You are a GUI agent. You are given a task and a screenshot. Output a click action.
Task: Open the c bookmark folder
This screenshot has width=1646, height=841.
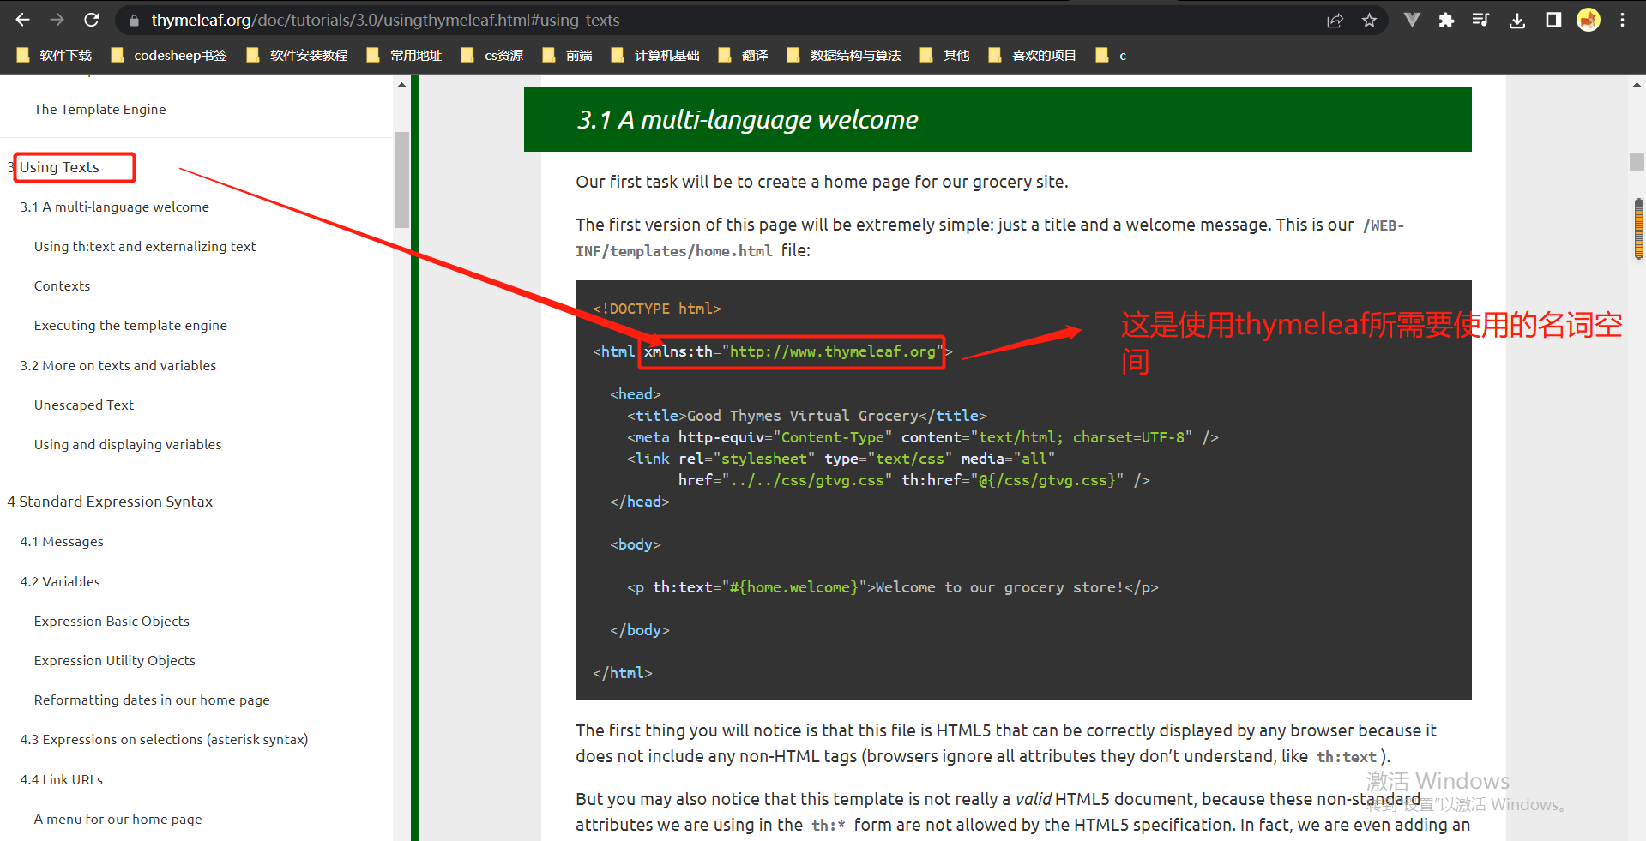coord(1111,55)
